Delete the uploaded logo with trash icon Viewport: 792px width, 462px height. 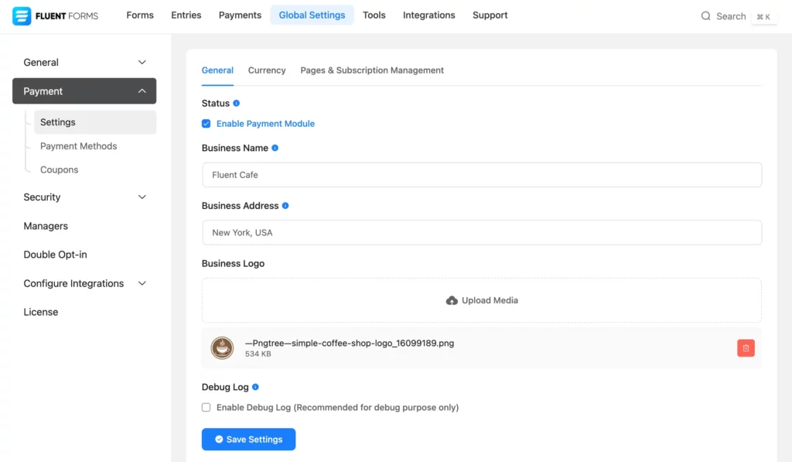pyautogui.click(x=746, y=347)
